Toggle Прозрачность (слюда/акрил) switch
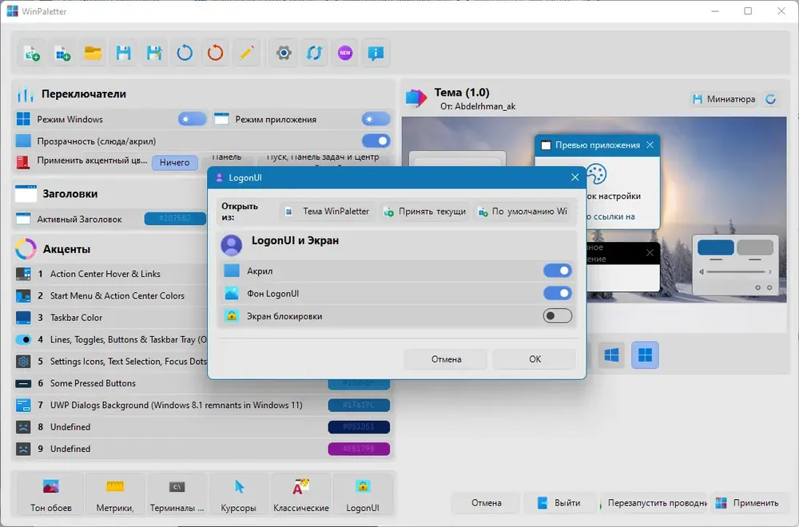This screenshot has height=527, width=799. tap(376, 141)
